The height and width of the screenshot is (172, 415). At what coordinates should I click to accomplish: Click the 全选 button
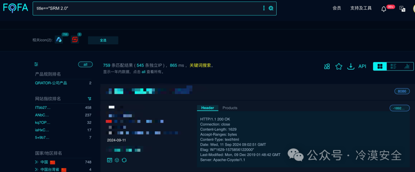point(103,40)
